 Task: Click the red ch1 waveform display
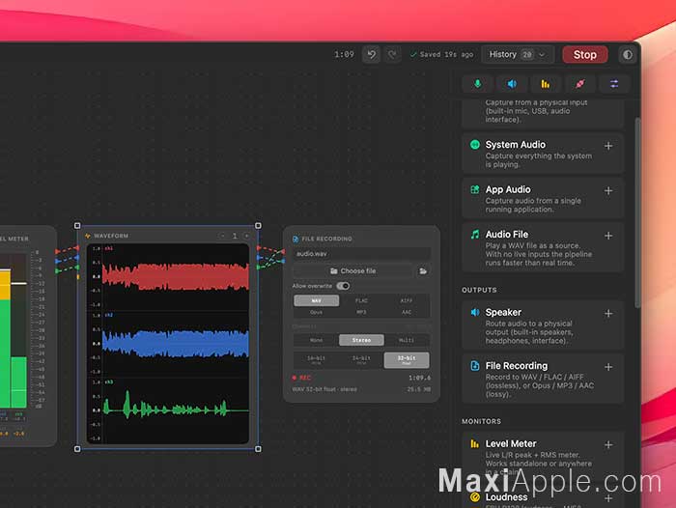[175, 276]
